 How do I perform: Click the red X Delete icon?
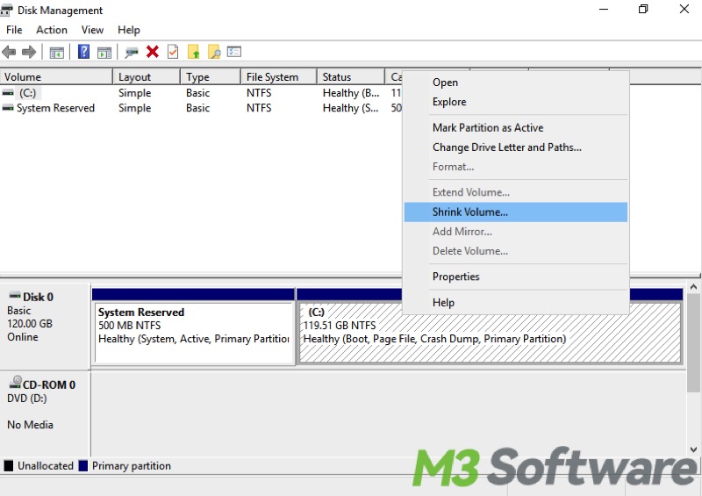tap(152, 52)
